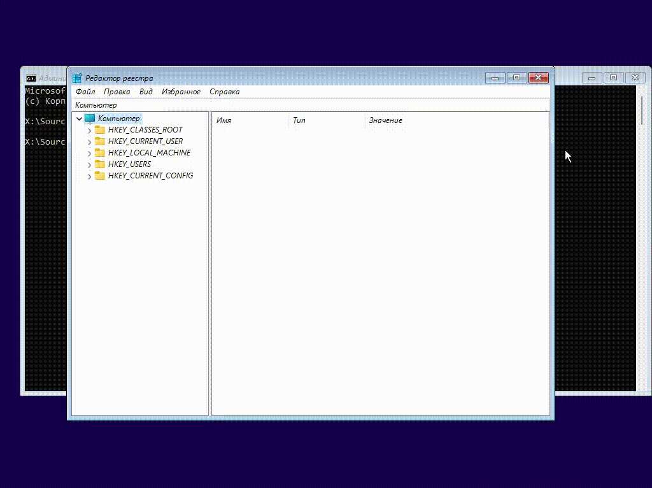This screenshot has height=488, width=652.
Task: Click the HKEY_CURRENT_CONFIG folder icon
Action: (x=100, y=176)
